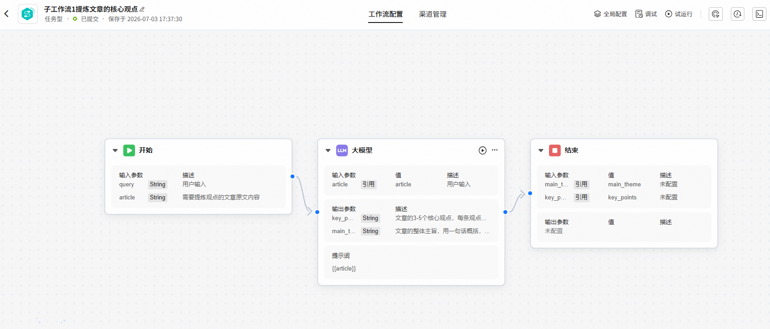
Task: Open version history clock icon
Action: point(737,14)
